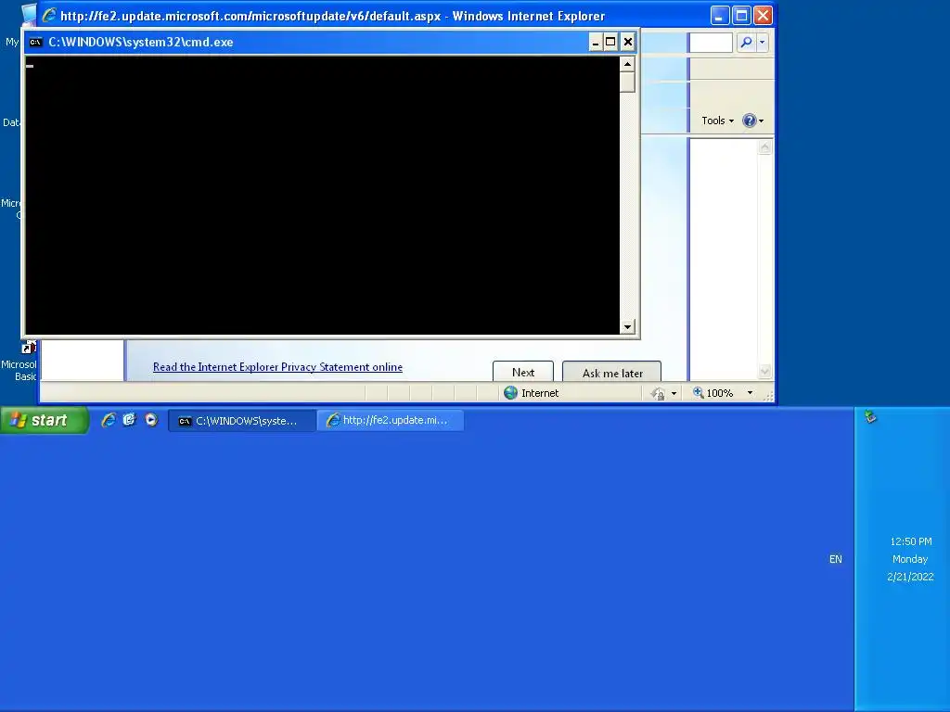Viewport: 950px width, 712px height.
Task: Switch to fe2.update.microsoft Internet Explorer taskbar button
Action: pyautogui.click(x=391, y=420)
